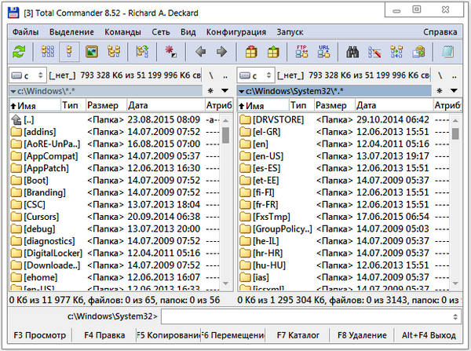Expand the command line history dropdown
Viewport: 471px width, 351px height.
(455, 316)
